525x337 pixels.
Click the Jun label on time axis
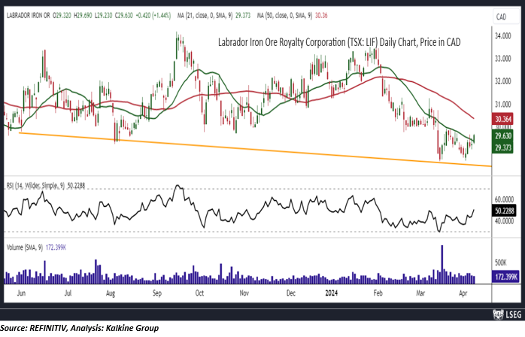click(x=21, y=293)
